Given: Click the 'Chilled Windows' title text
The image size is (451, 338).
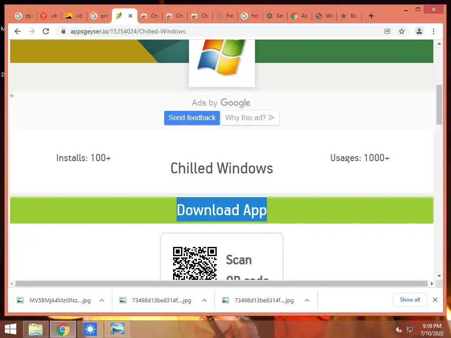Looking at the screenshot, I should pos(222,168).
